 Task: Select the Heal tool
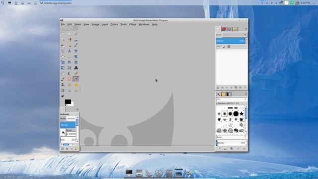(76, 85)
